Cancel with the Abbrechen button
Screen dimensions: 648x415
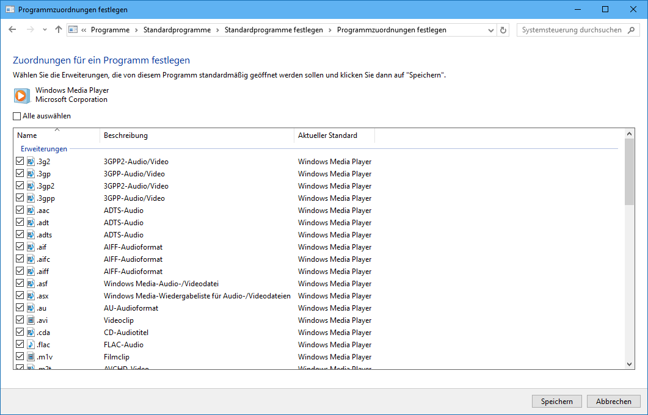[x=613, y=402]
